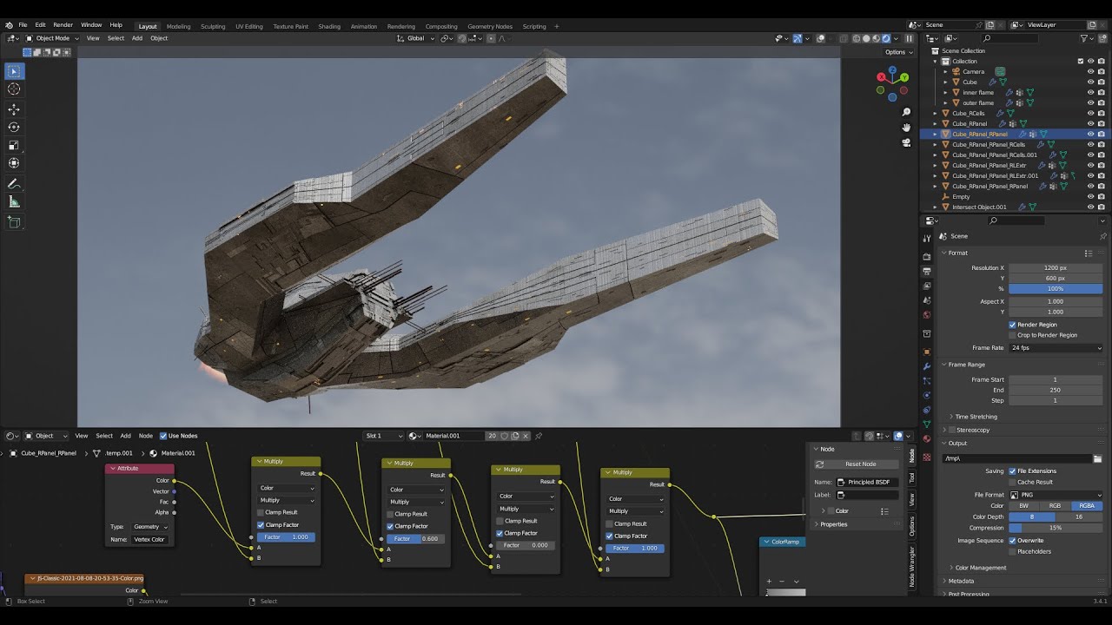Screen dimensions: 1112x625
Task: Hide the inner flame object in viewport
Action: coord(1091,93)
